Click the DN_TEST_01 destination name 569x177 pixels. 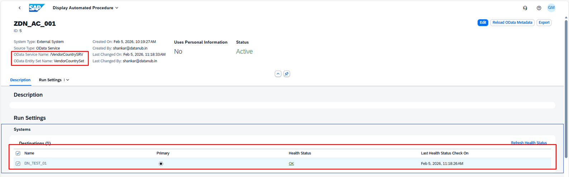click(35, 163)
